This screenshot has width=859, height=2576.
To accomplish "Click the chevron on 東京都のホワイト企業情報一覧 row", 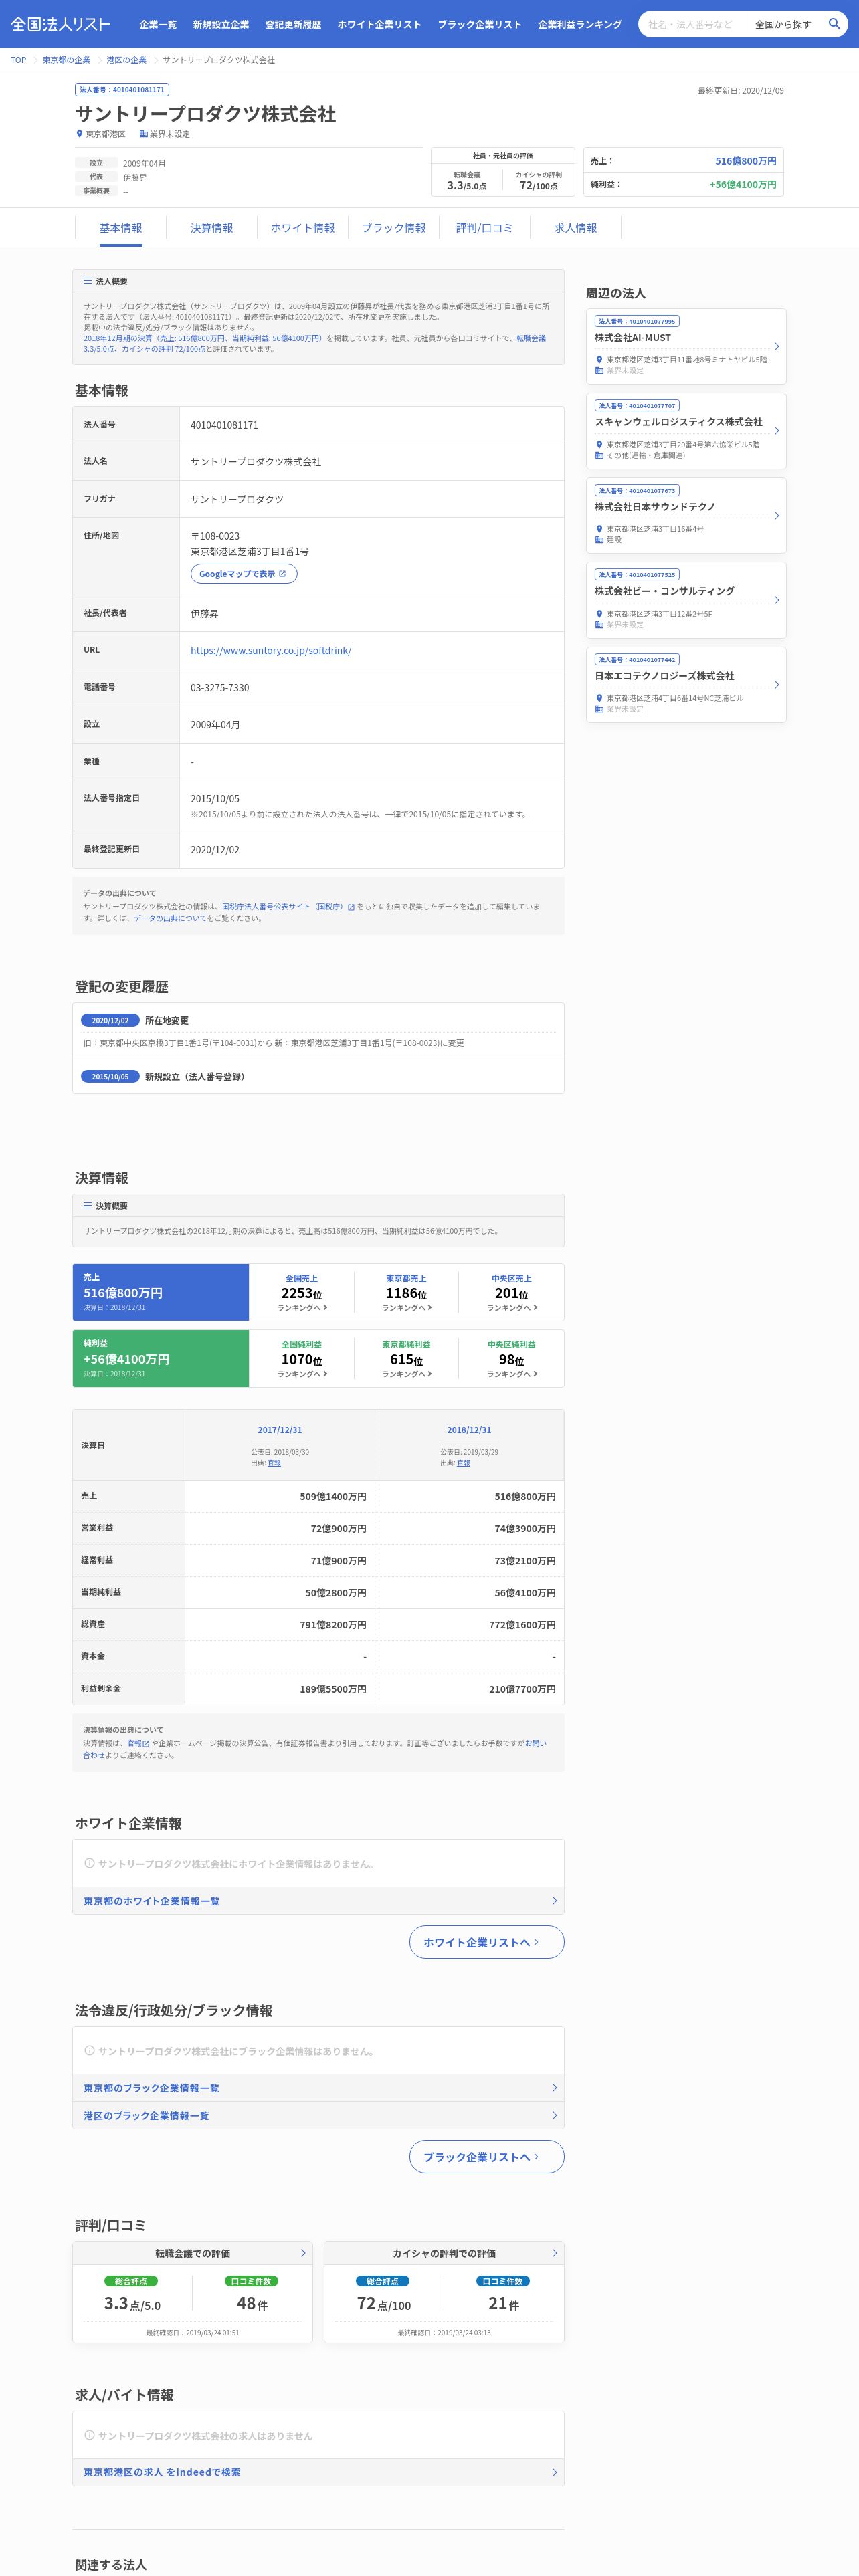I will [555, 1901].
